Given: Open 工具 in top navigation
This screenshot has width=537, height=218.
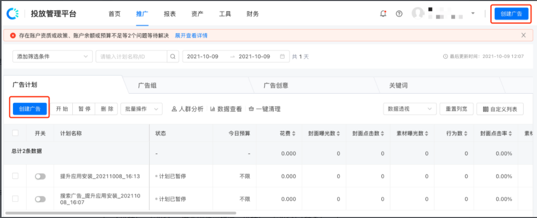Looking at the screenshot, I should 225,14.
